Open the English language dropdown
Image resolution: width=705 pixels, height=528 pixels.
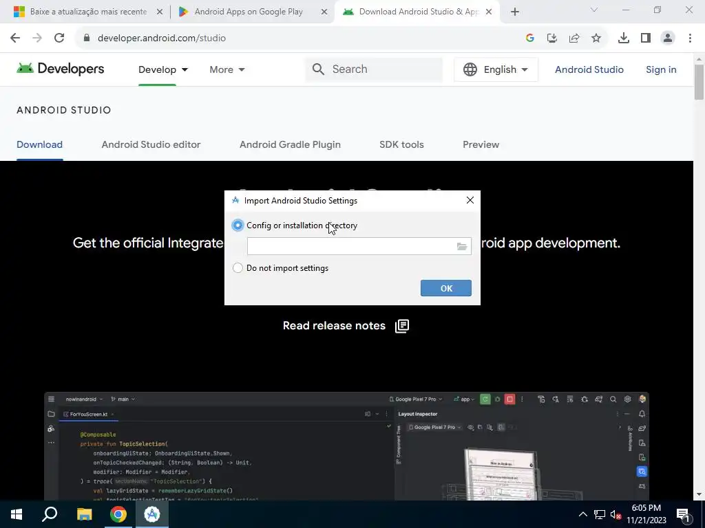click(496, 69)
